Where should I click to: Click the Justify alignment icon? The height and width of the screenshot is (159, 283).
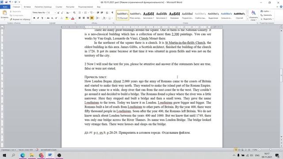[92, 18]
